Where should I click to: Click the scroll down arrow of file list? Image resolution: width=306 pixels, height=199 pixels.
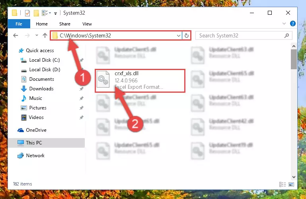click(x=294, y=177)
